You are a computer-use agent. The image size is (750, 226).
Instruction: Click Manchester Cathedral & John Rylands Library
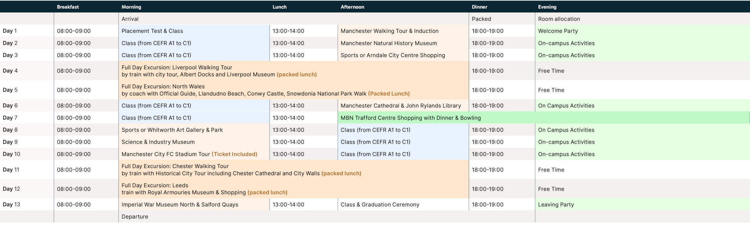click(400, 106)
